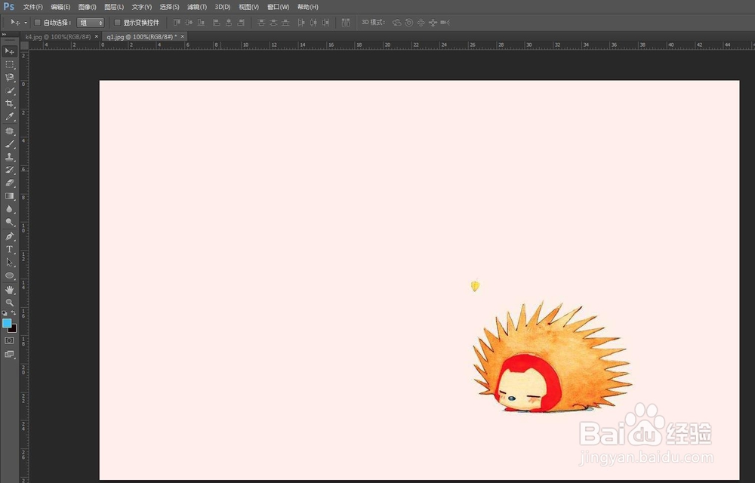Open the 滤镜(T) menu
The width and height of the screenshot is (755, 483).
click(197, 7)
